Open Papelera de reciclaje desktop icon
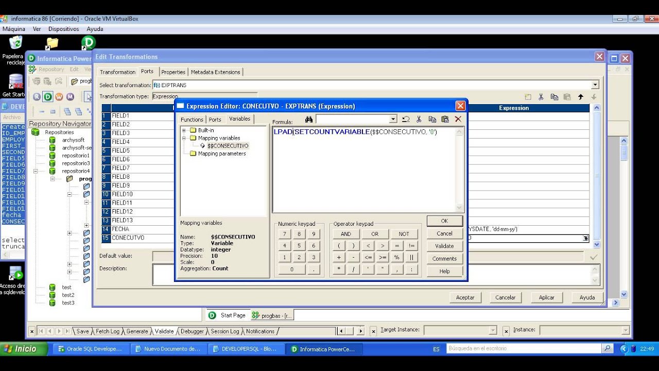 (x=15, y=50)
